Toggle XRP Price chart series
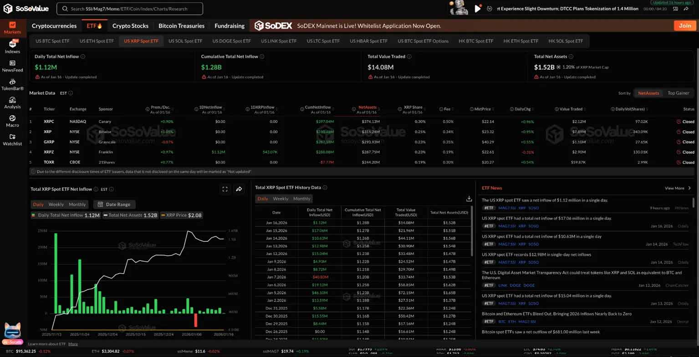Viewport: 699px width, 357px height. pos(181,215)
